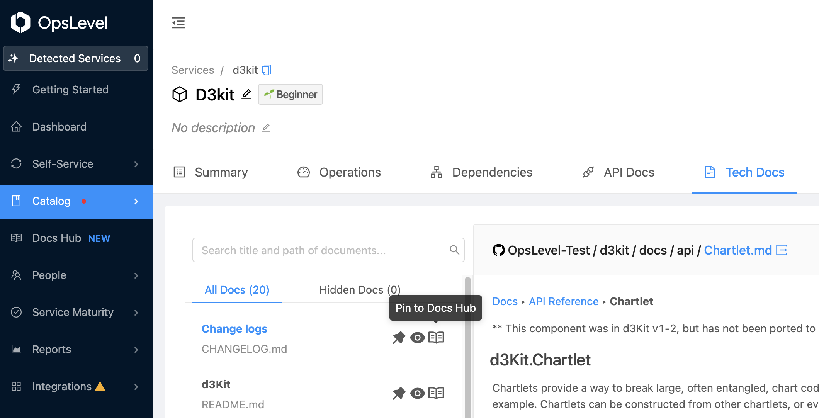
Task: Copy the d3kit alias
Action: point(267,70)
